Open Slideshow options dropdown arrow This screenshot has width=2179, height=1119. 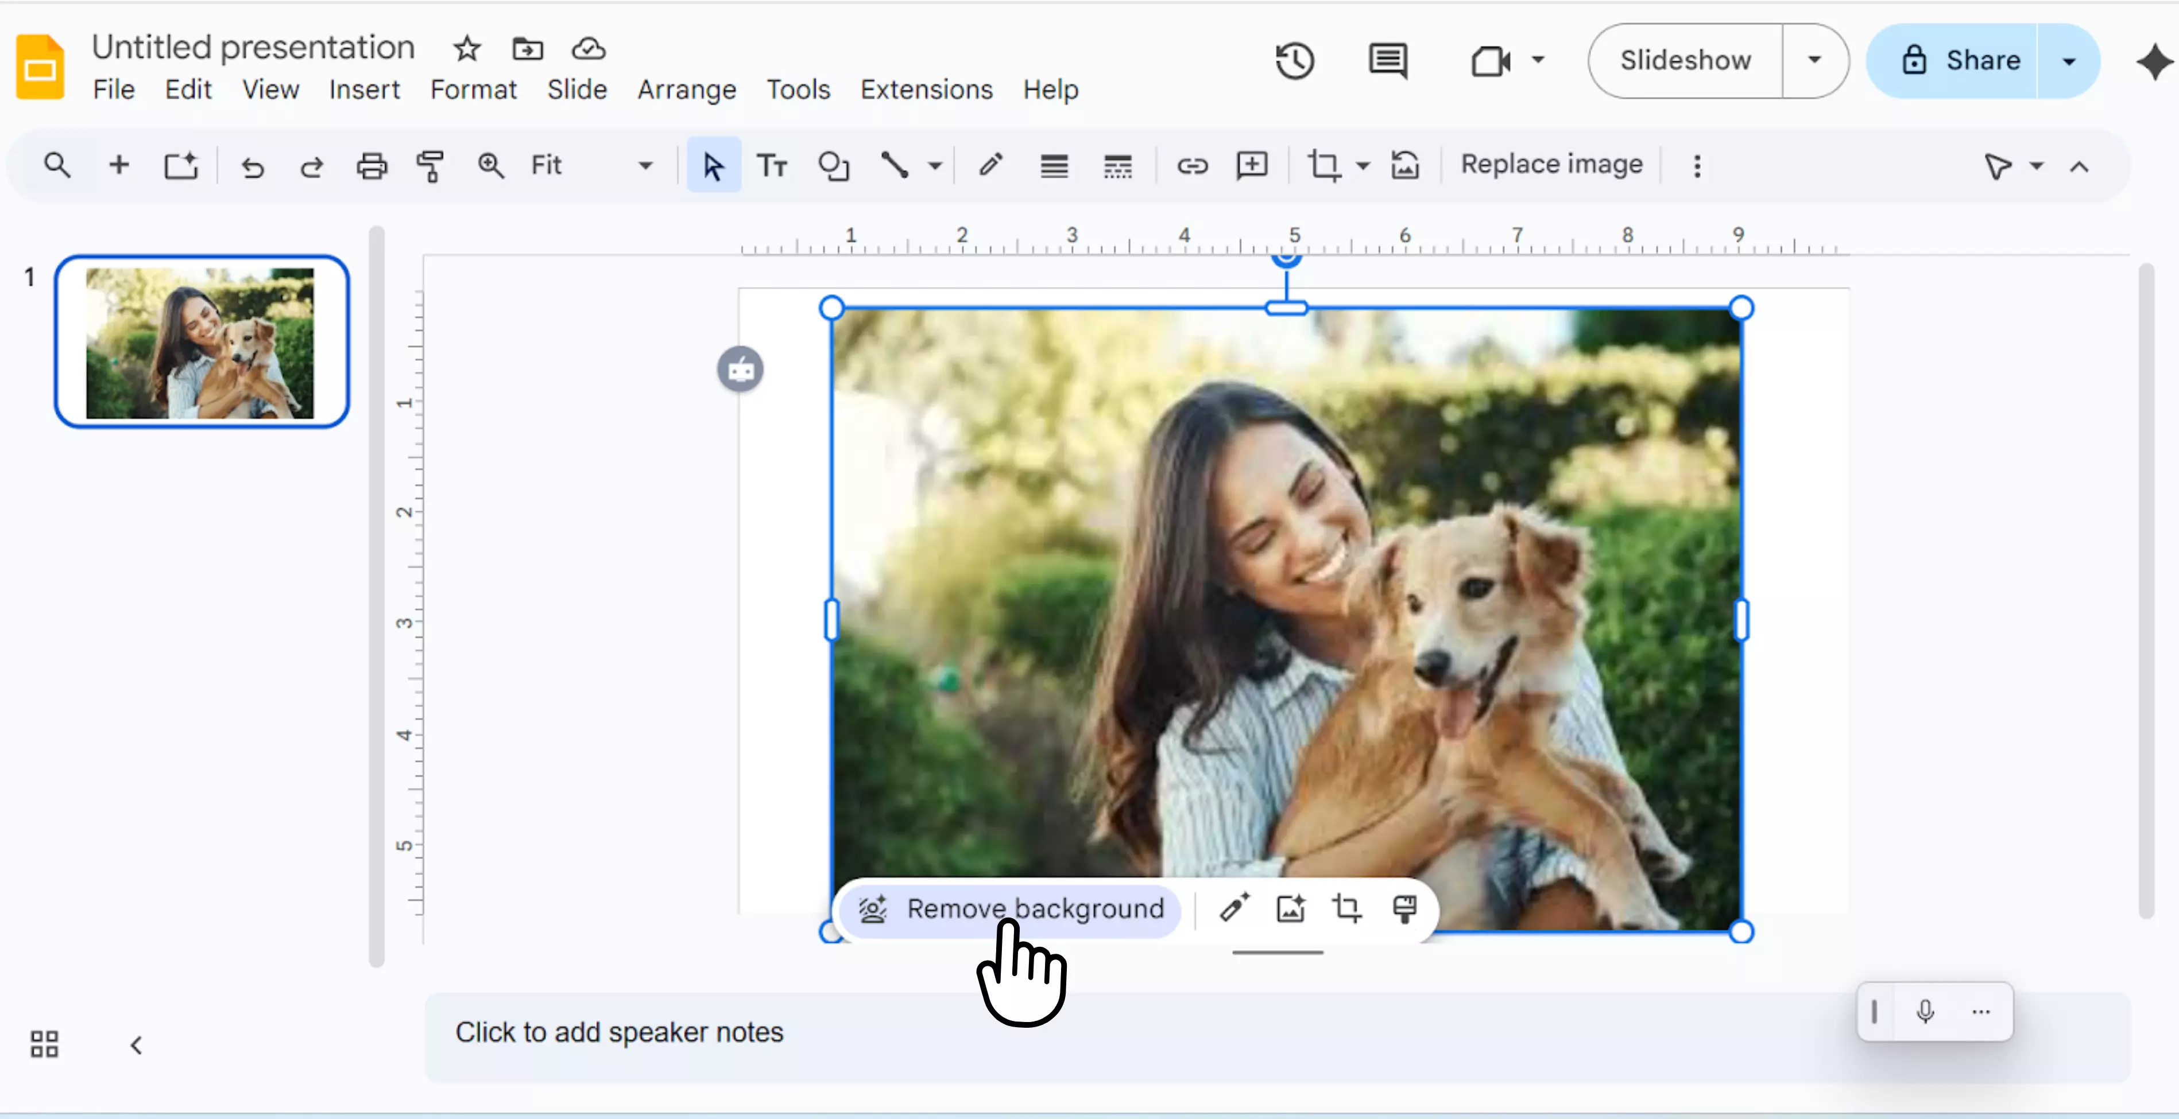click(x=1814, y=61)
